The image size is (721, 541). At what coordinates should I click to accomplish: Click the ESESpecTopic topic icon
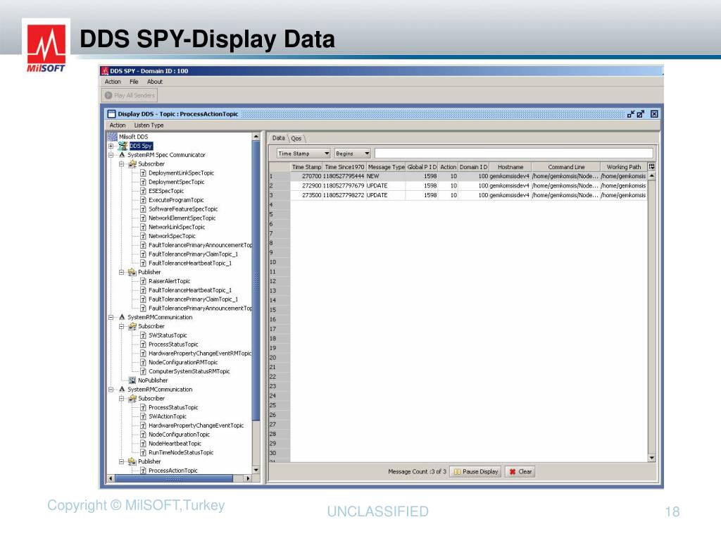click(x=143, y=191)
